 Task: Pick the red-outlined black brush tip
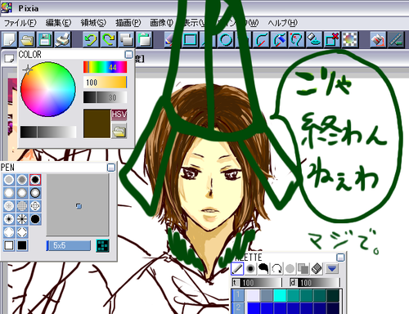[x=35, y=180]
